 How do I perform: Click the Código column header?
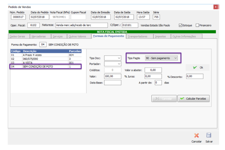(x=16, y=51)
